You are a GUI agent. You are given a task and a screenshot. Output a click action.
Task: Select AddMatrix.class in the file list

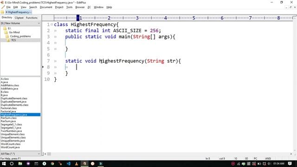click(x=10, y=85)
